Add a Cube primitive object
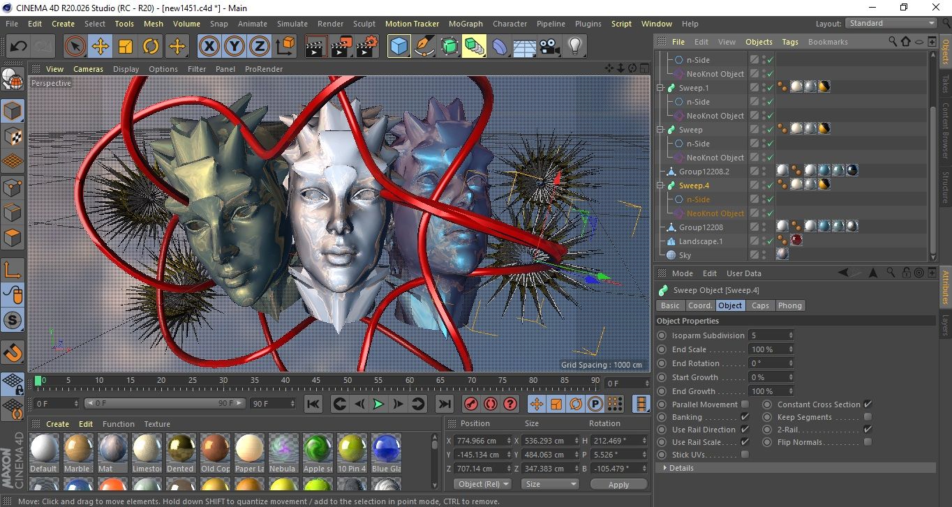This screenshot has width=952, height=507. coord(399,47)
